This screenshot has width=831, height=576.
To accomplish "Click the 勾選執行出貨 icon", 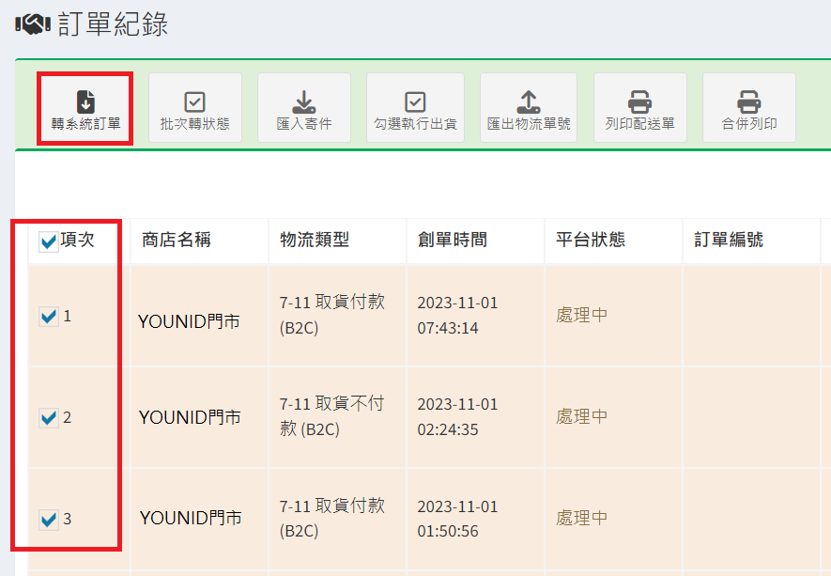I will click(415, 101).
